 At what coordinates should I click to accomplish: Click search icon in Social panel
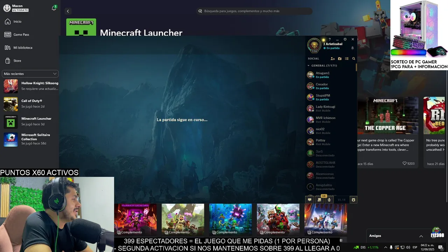[353, 59]
